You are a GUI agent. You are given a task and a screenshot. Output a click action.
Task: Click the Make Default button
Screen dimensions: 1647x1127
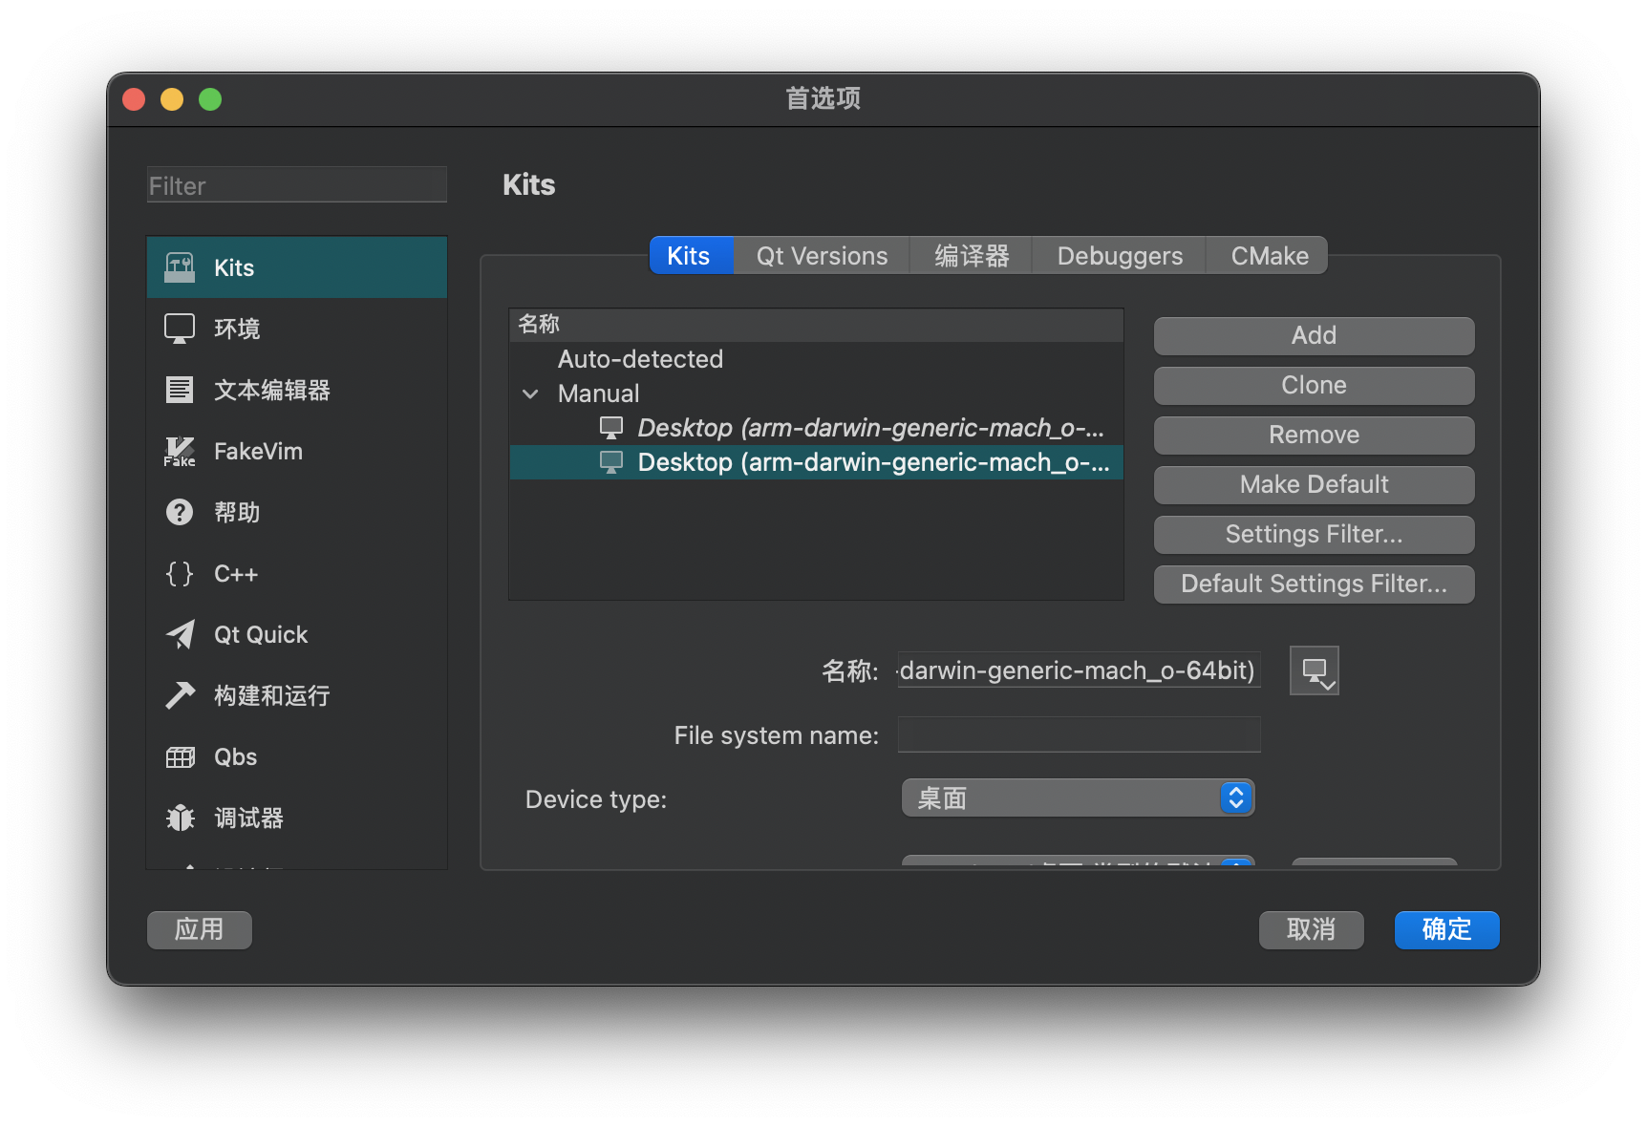[1314, 484]
